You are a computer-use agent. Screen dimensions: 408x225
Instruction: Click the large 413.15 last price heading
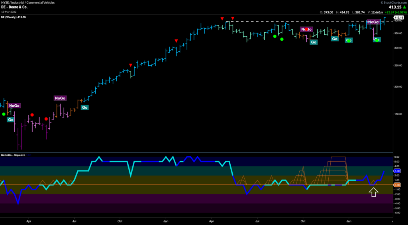tap(394, 7)
